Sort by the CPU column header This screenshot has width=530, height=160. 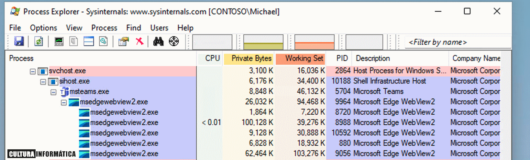(210, 58)
